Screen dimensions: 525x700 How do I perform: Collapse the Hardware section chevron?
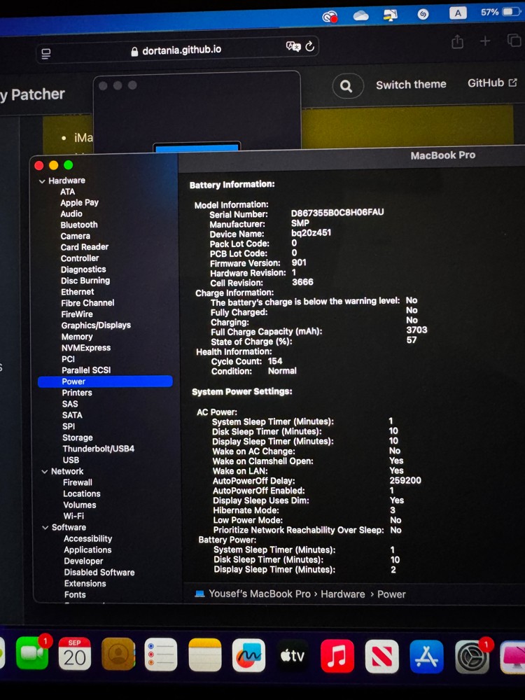click(42, 181)
